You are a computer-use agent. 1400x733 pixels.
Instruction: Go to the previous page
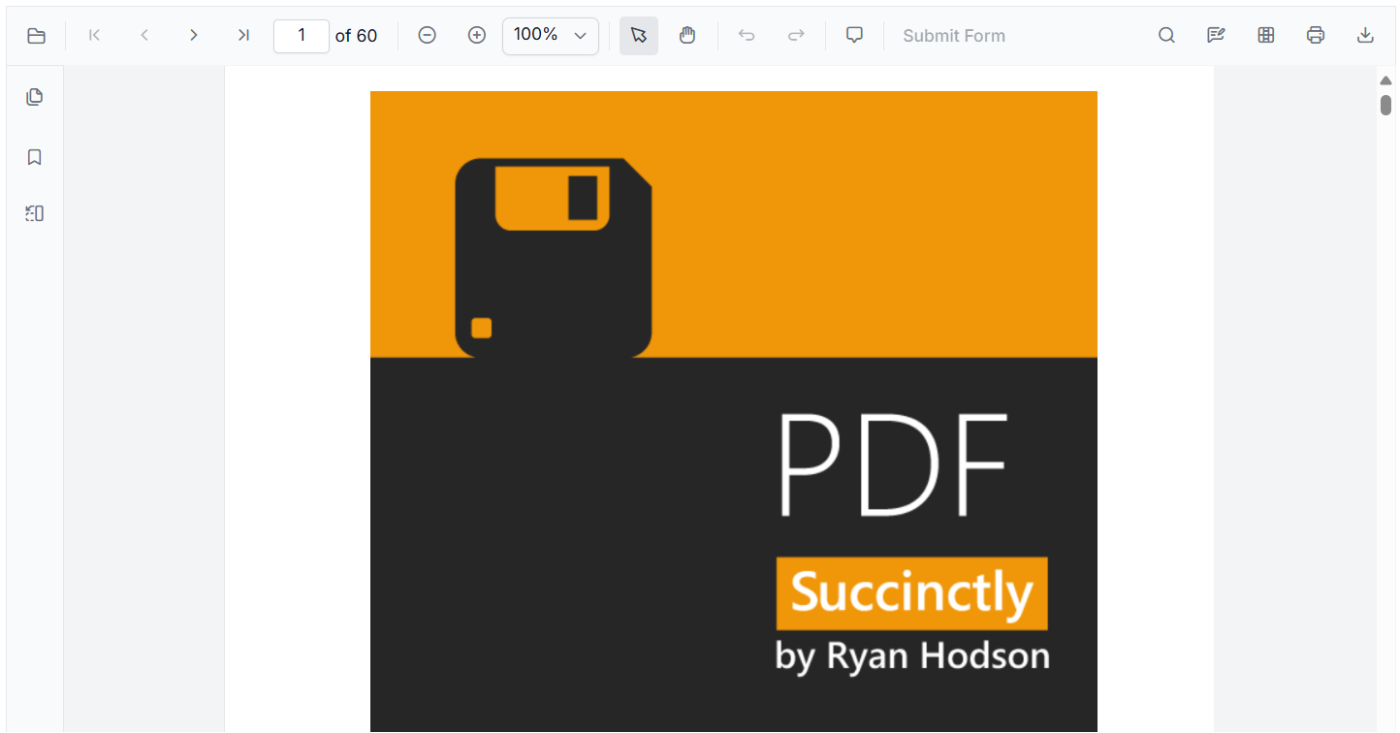[x=144, y=36]
